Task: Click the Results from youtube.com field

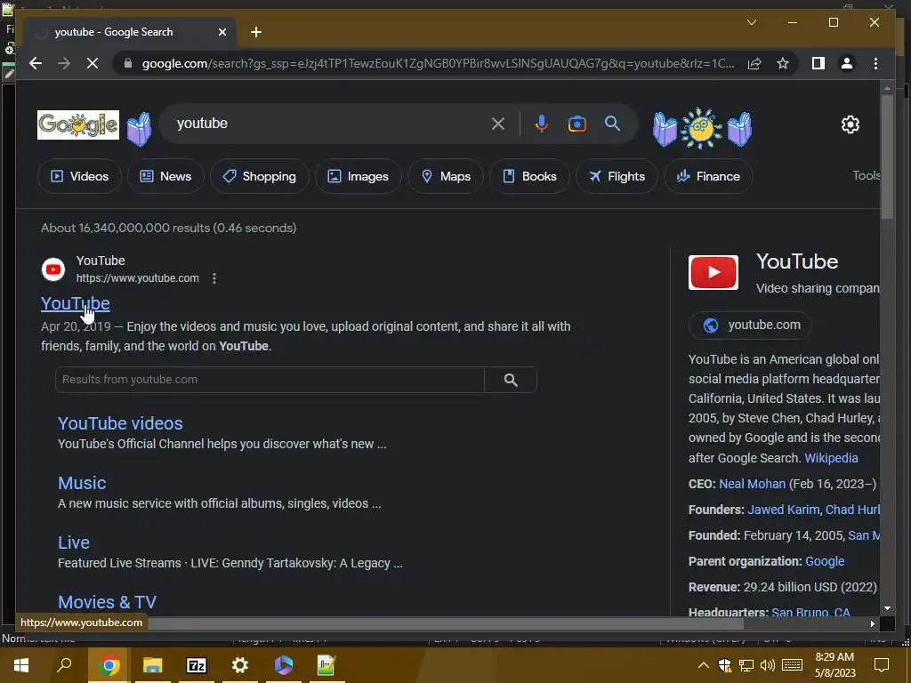Action: click(x=270, y=379)
